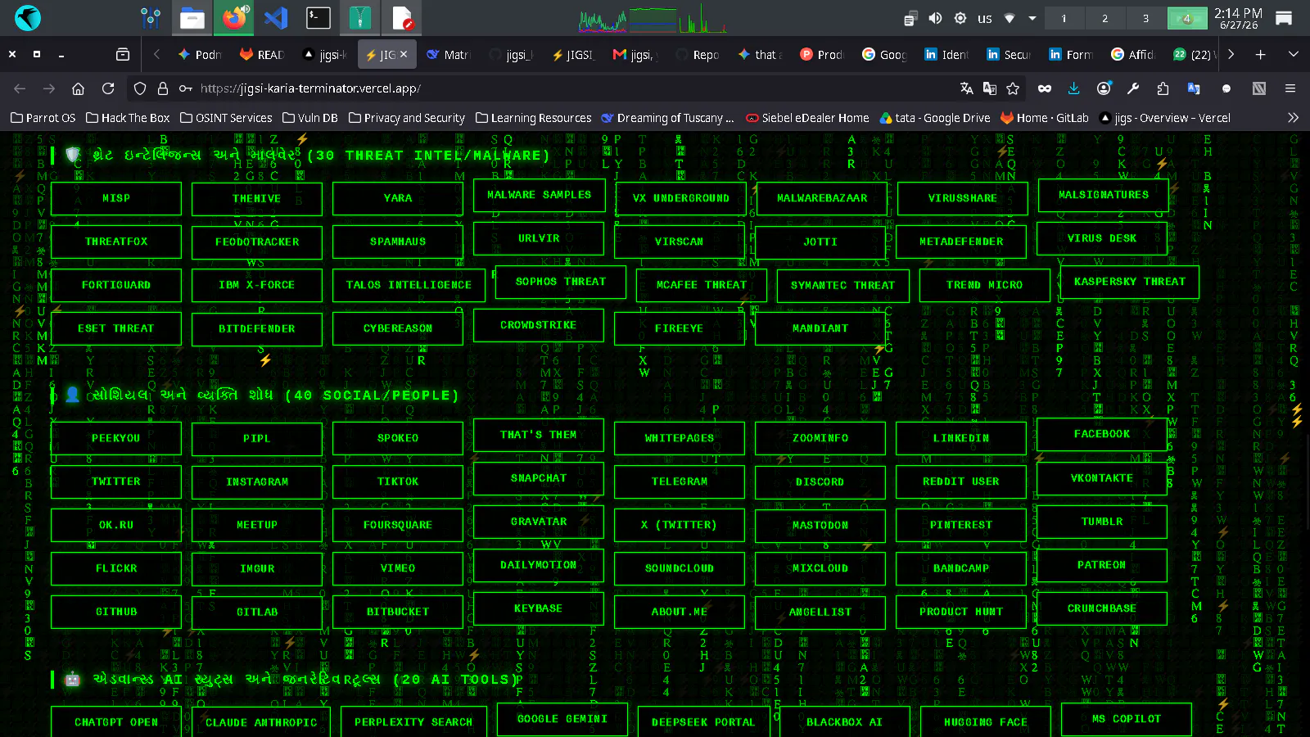
Task: Open the LinkedIn people search button
Action: coord(961,438)
